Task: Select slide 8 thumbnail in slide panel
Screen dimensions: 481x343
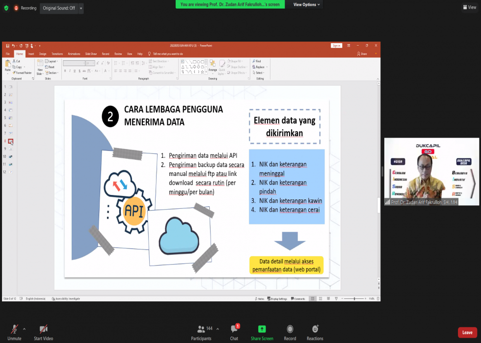Action: coord(10,142)
